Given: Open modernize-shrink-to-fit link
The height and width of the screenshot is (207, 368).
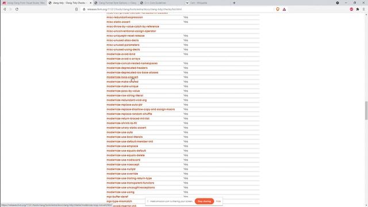Looking at the screenshot, I should coord(121,123).
